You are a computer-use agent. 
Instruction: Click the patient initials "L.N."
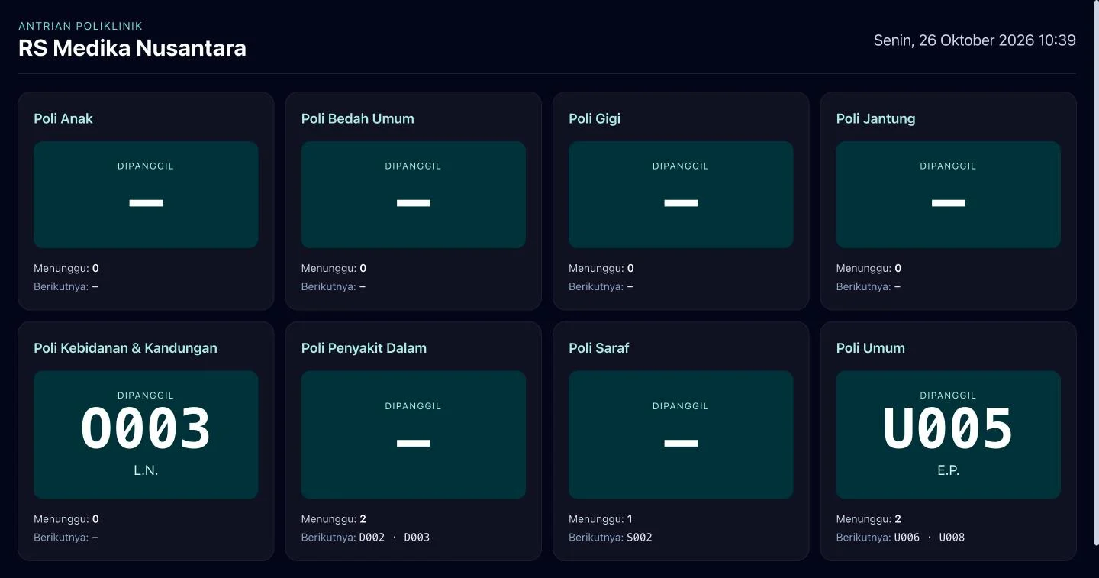(146, 471)
